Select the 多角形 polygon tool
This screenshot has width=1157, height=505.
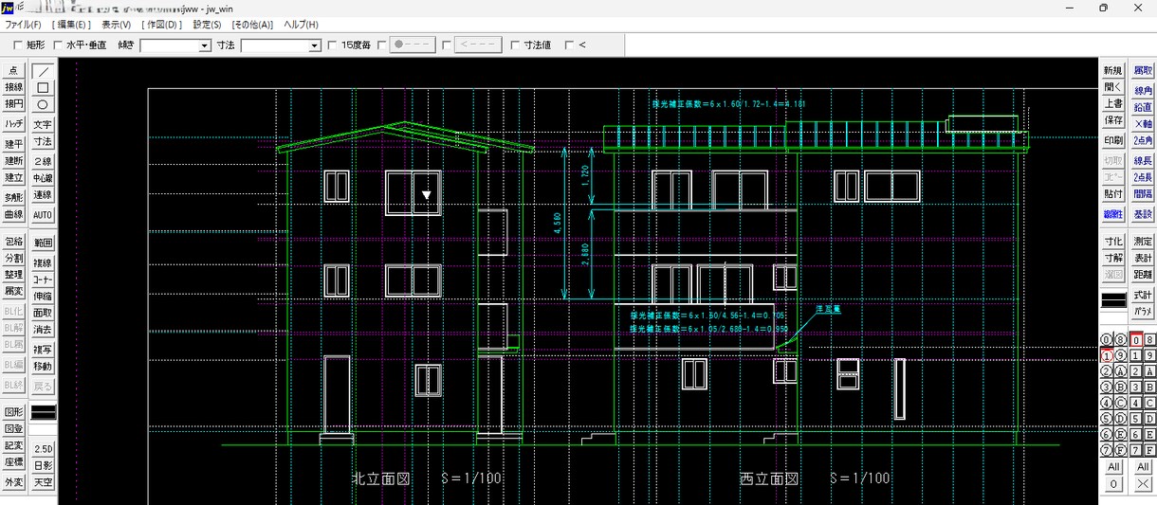(x=13, y=198)
